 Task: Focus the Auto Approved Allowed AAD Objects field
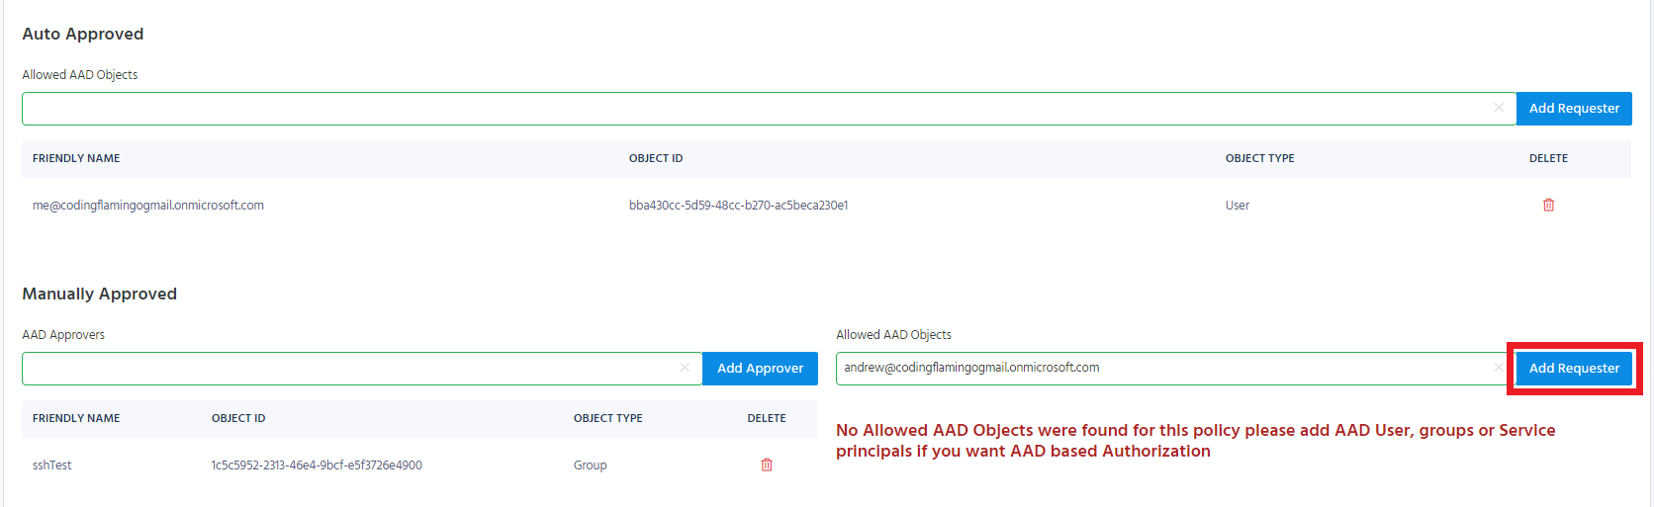pyautogui.click(x=757, y=109)
